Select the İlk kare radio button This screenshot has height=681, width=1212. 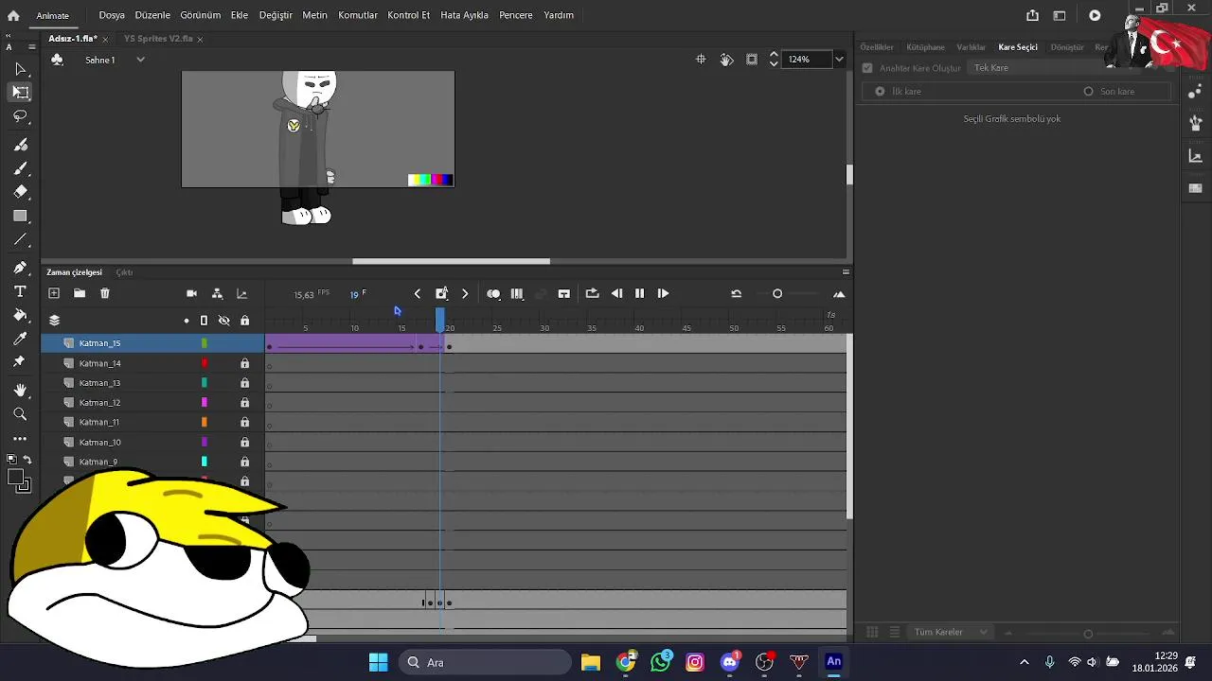(x=880, y=92)
